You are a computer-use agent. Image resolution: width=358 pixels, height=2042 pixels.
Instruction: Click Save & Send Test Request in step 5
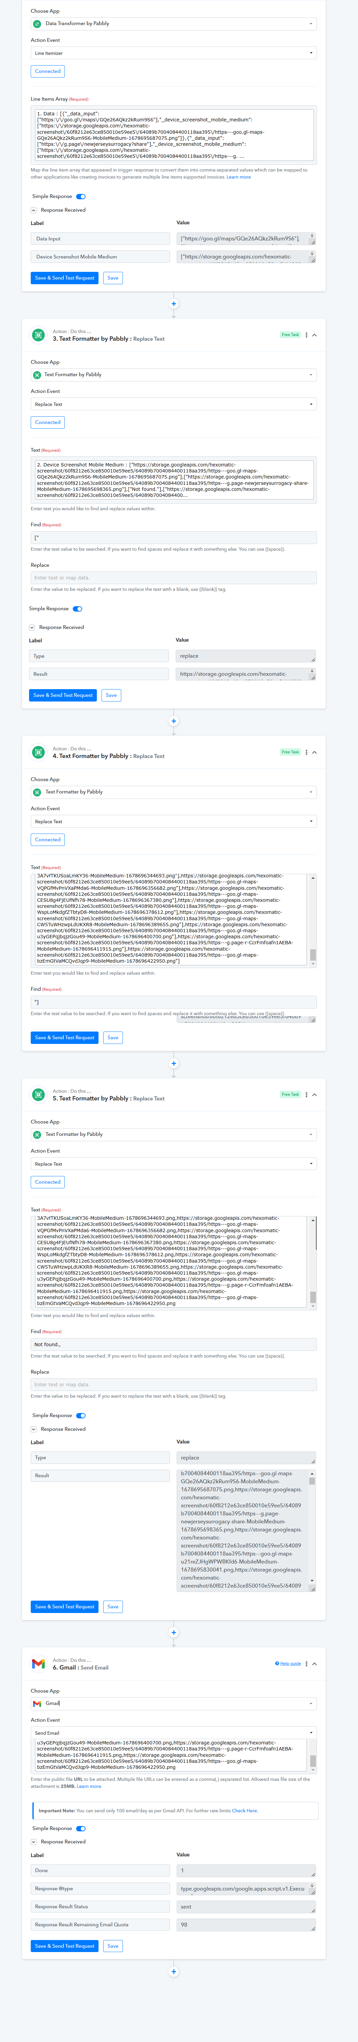point(64,1607)
